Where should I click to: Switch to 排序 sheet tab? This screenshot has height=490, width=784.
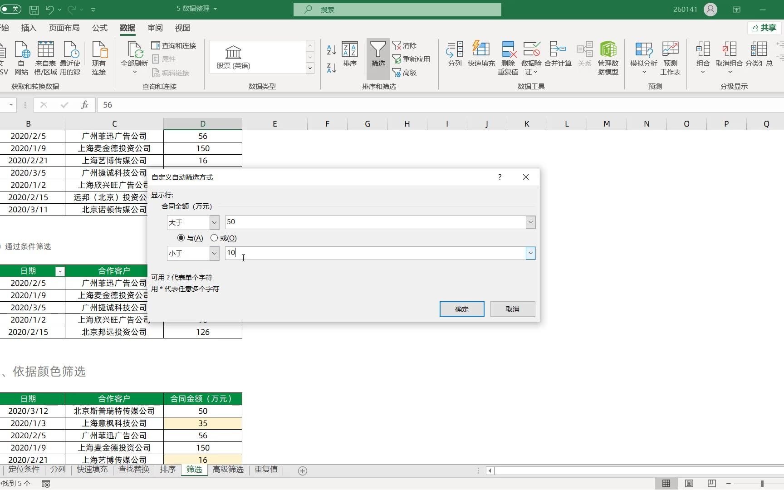coord(168,470)
